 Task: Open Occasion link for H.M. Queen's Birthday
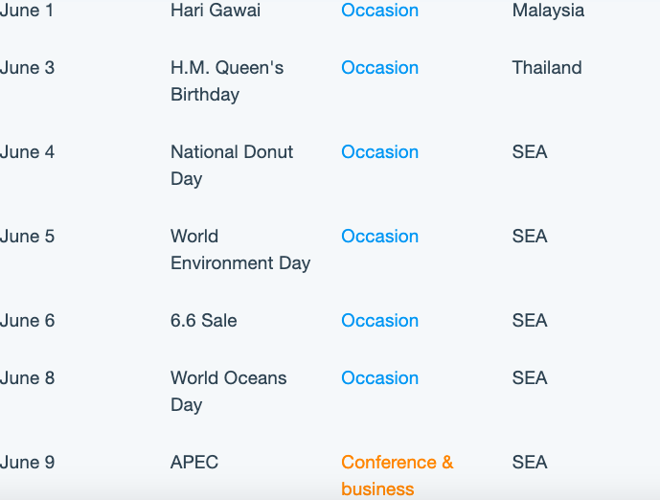pyautogui.click(x=379, y=68)
